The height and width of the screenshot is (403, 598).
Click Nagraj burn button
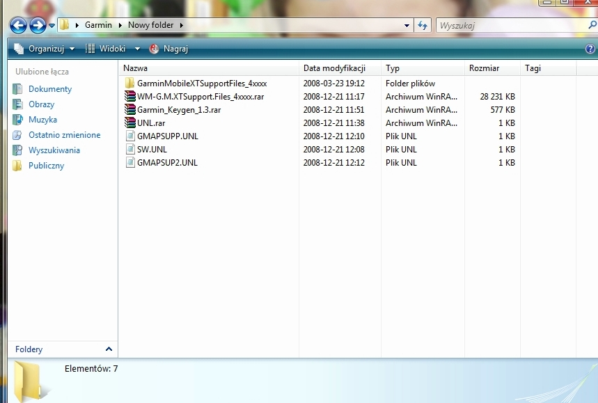click(x=168, y=49)
